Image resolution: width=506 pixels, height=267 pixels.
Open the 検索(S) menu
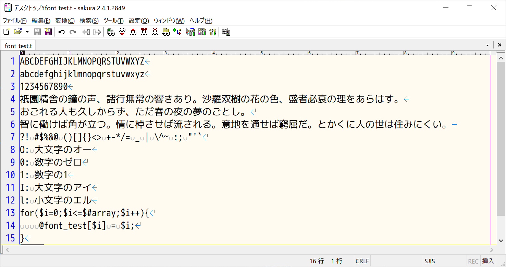[89, 21]
